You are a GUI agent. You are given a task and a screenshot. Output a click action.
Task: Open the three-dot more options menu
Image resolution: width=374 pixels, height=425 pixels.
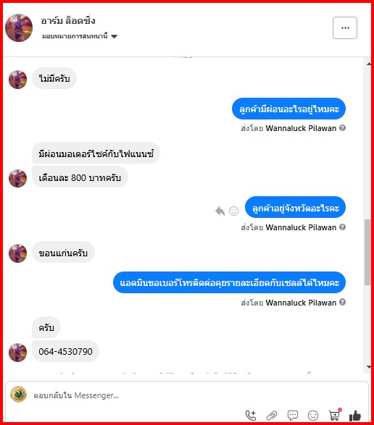pyautogui.click(x=345, y=28)
